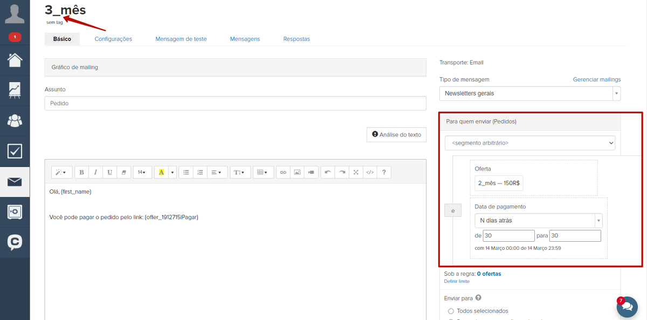Open the '<segmento arbitrário>' segment dropdown

[529, 143]
